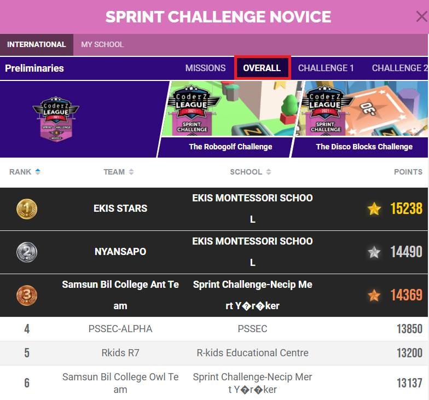
Task: Click the silver second-place medal icon
Action: (27, 252)
